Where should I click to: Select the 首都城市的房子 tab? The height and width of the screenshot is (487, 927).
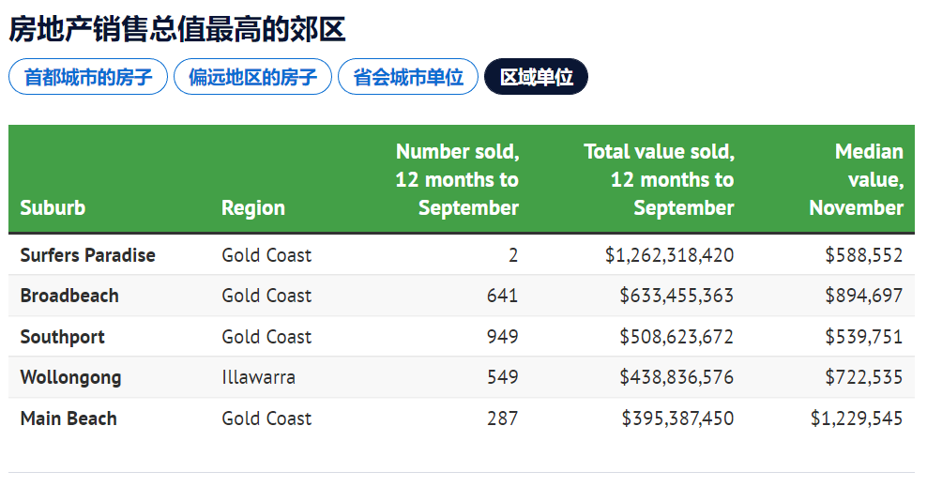pyautogui.click(x=88, y=77)
